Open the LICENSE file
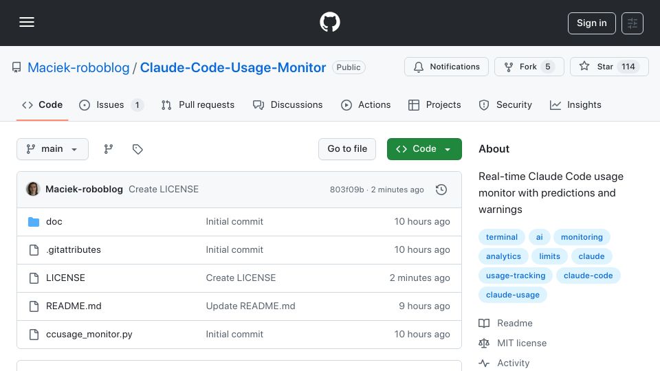The image size is (660, 371). pyautogui.click(x=66, y=278)
